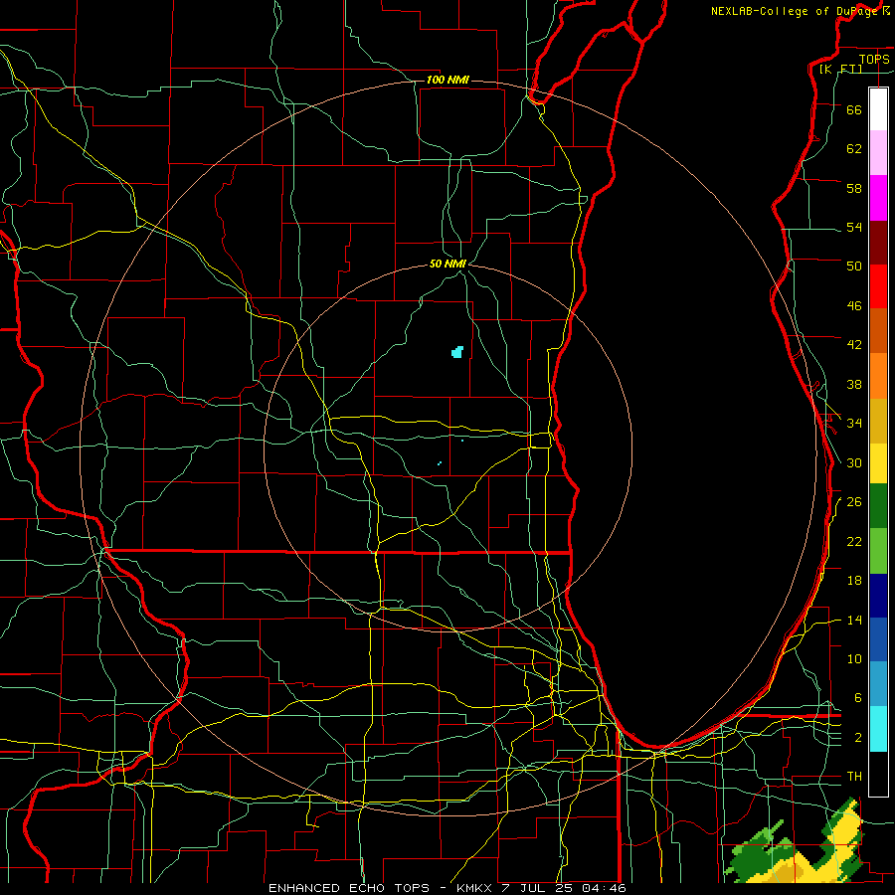
Task: Click the light blue band near 6 kft
Action: pos(878,684)
